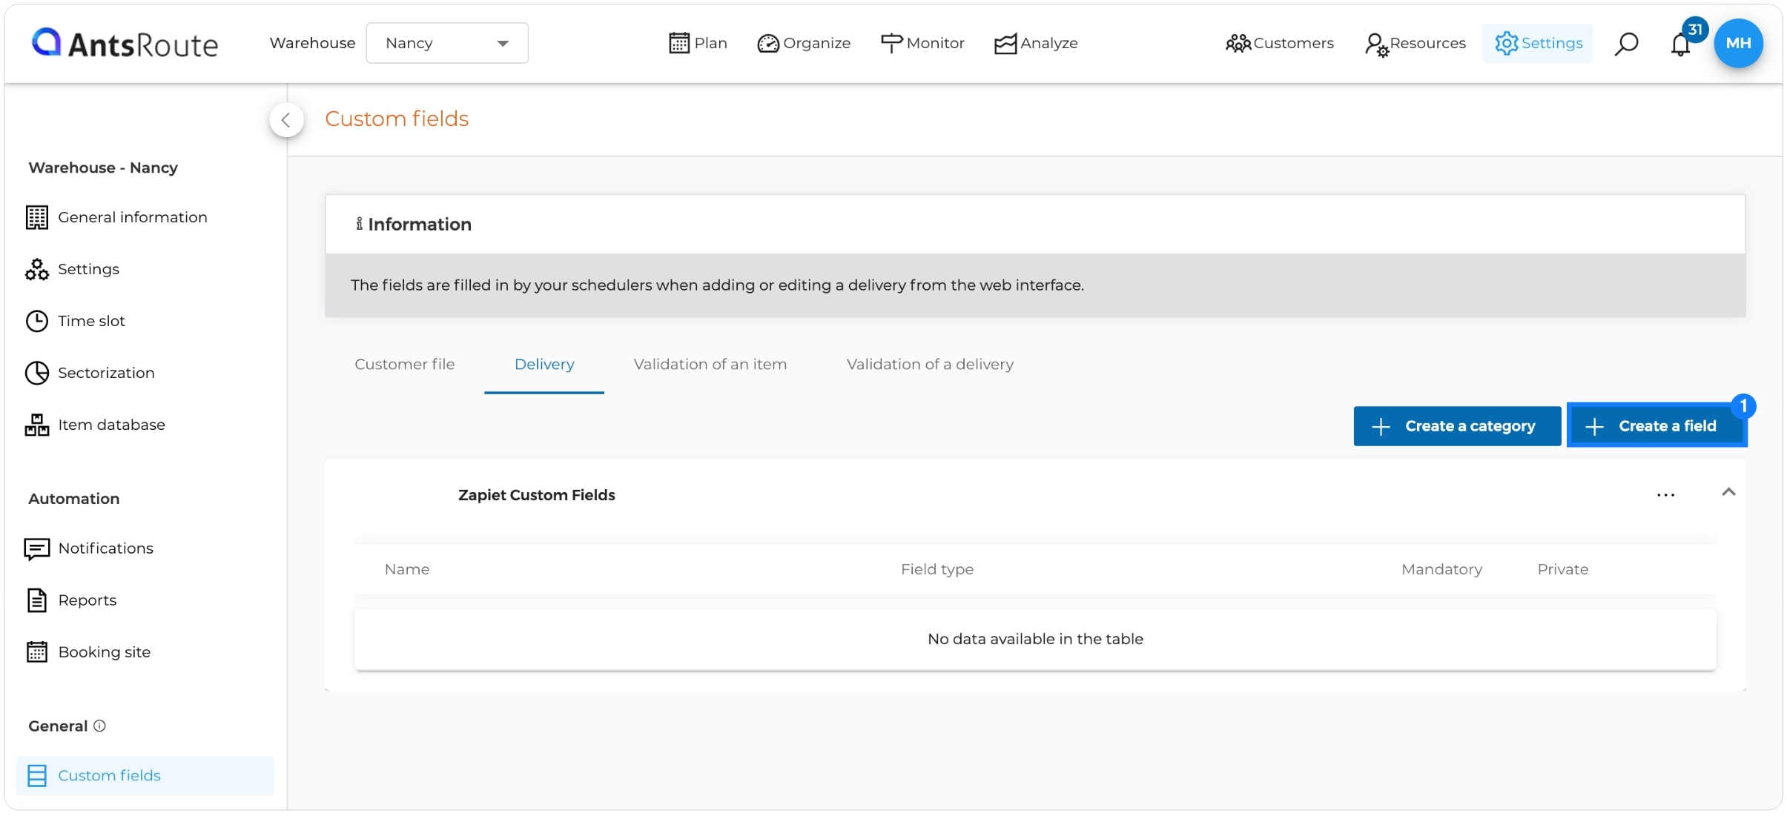Click the info icon beside General
The image size is (1787, 816).
click(99, 726)
